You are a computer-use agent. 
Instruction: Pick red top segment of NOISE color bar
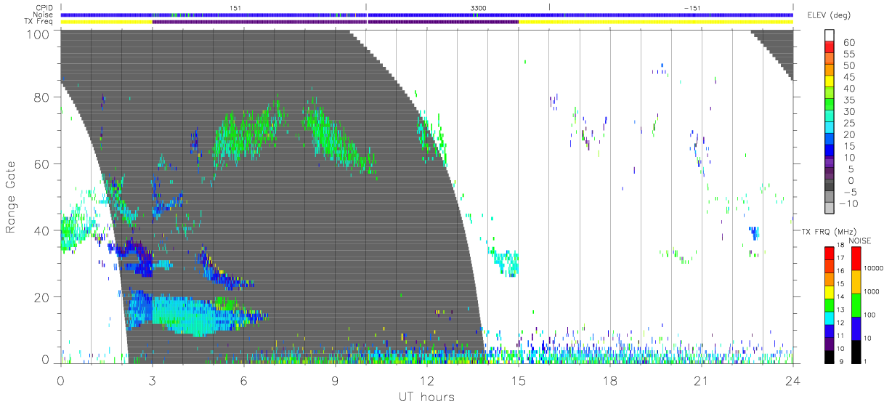click(856, 258)
